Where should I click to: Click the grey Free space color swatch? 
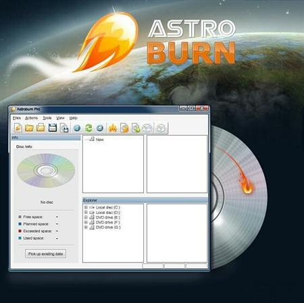pos(20,217)
